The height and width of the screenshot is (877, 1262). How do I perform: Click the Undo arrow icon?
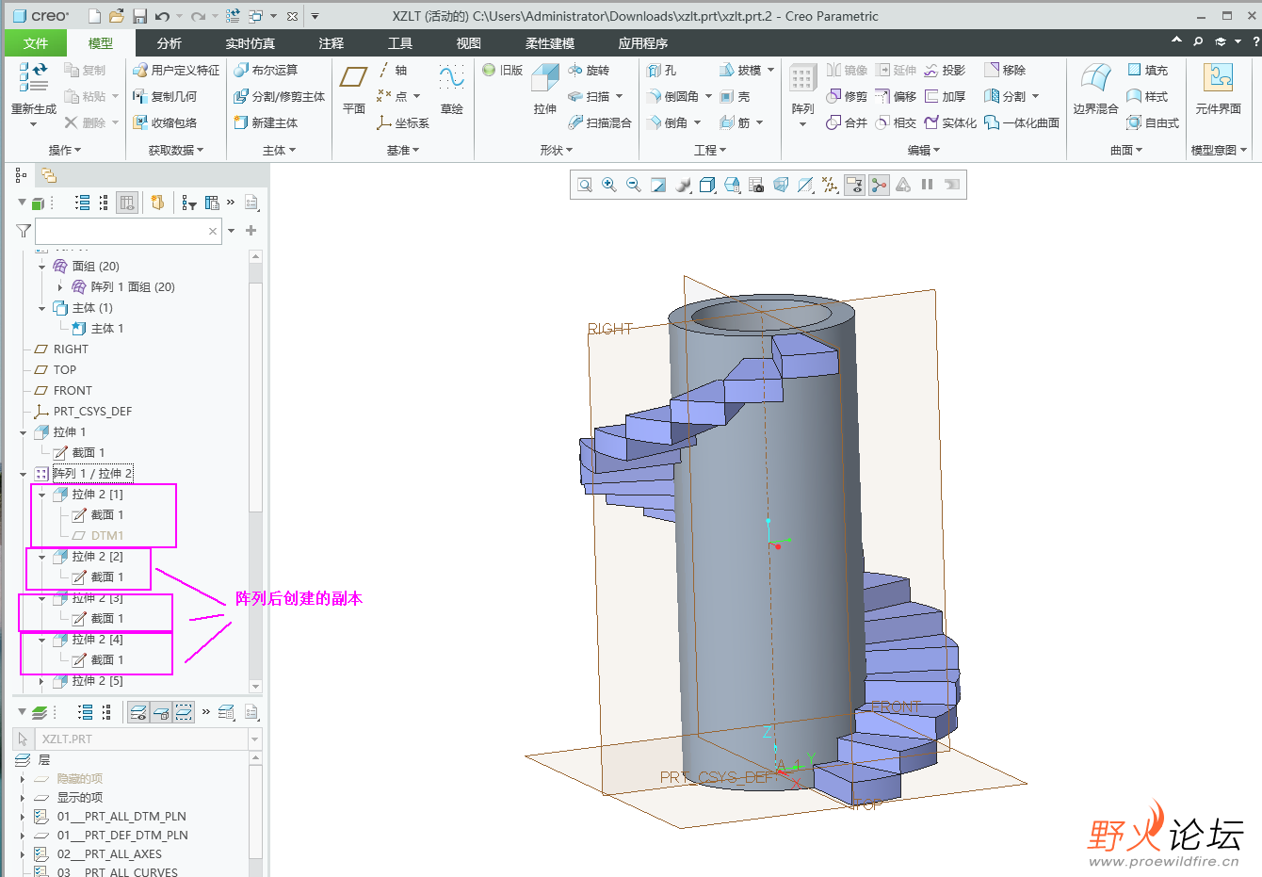[x=162, y=16]
